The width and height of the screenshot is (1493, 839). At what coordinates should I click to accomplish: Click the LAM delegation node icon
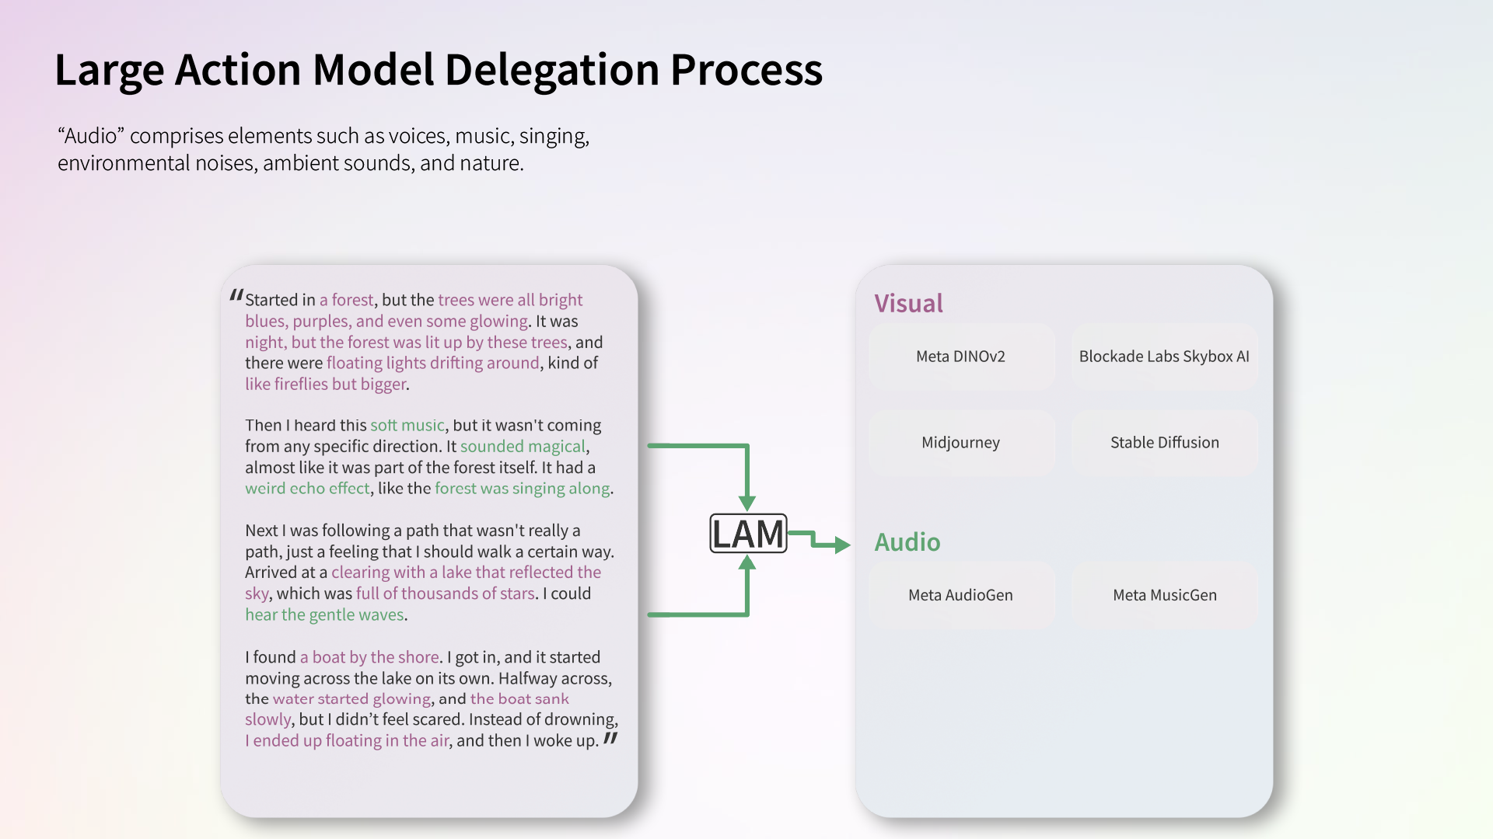pyautogui.click(x=746, y=531)
